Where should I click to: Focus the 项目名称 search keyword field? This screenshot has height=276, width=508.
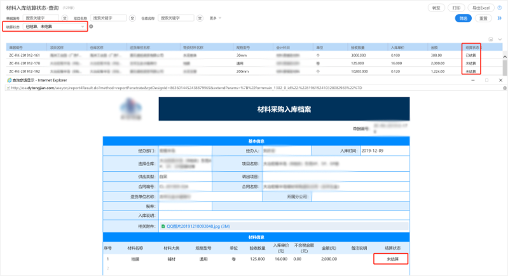coord(108,18)
